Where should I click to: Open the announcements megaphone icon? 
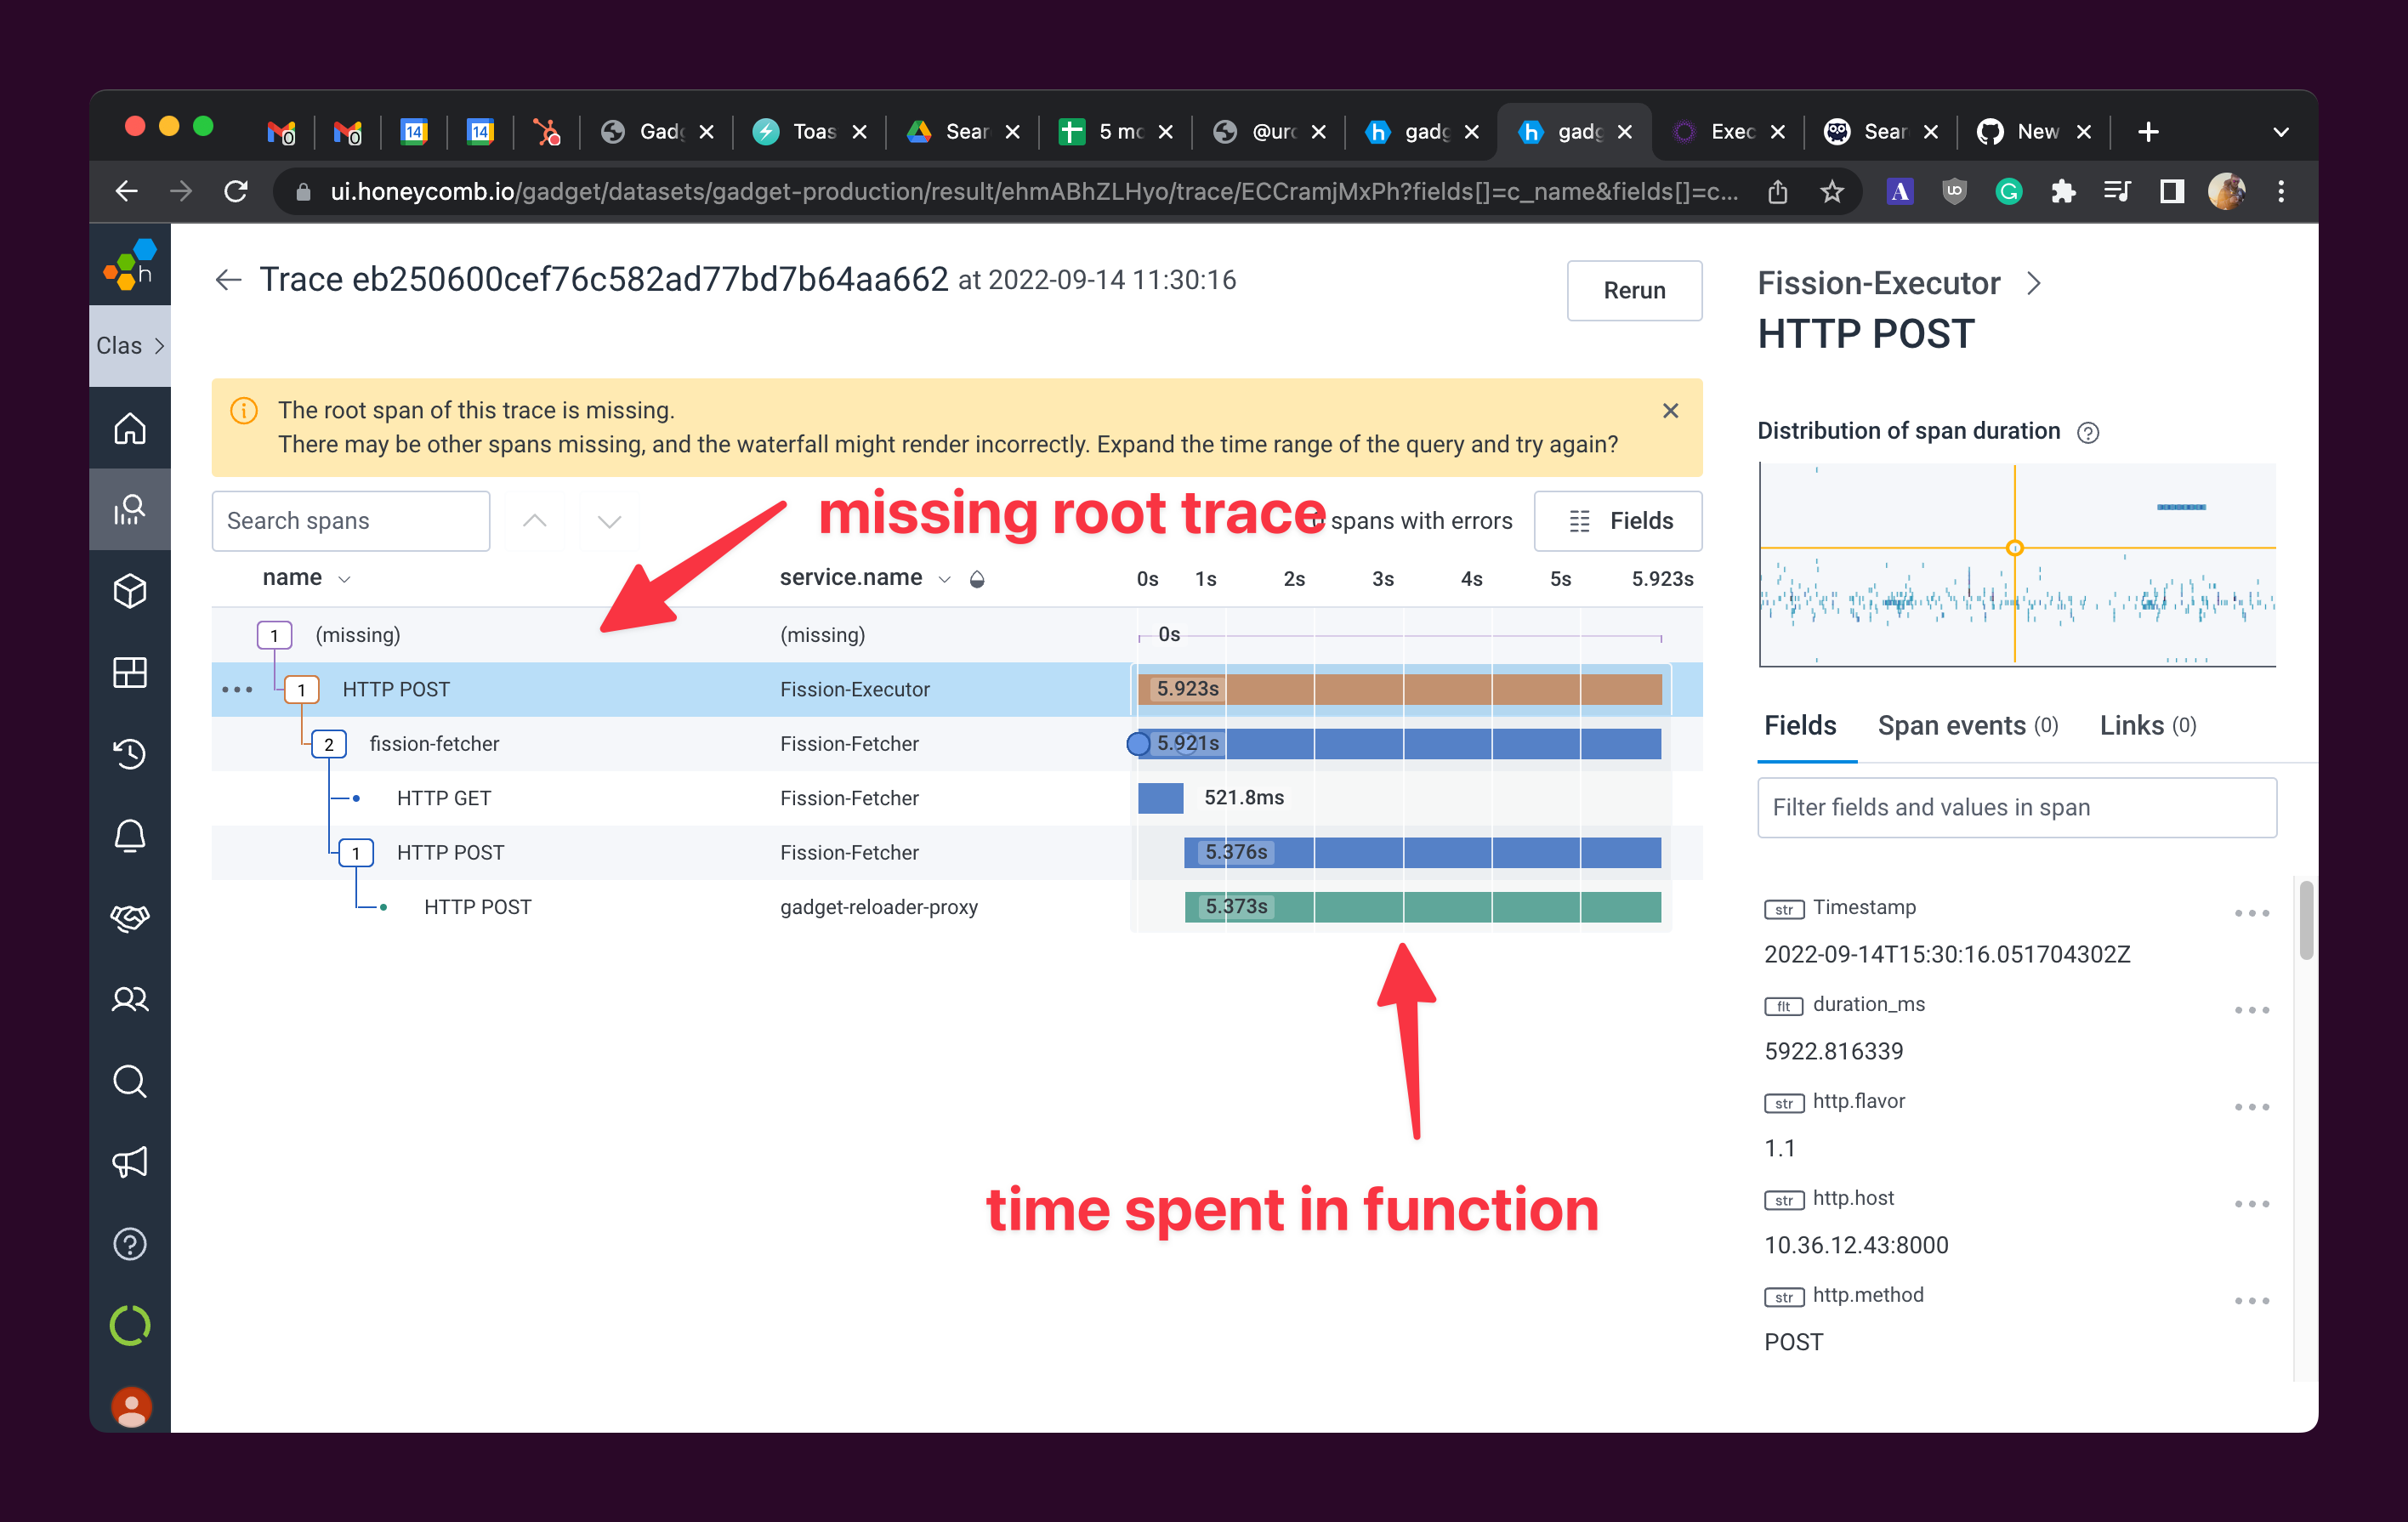point(130,1162)
